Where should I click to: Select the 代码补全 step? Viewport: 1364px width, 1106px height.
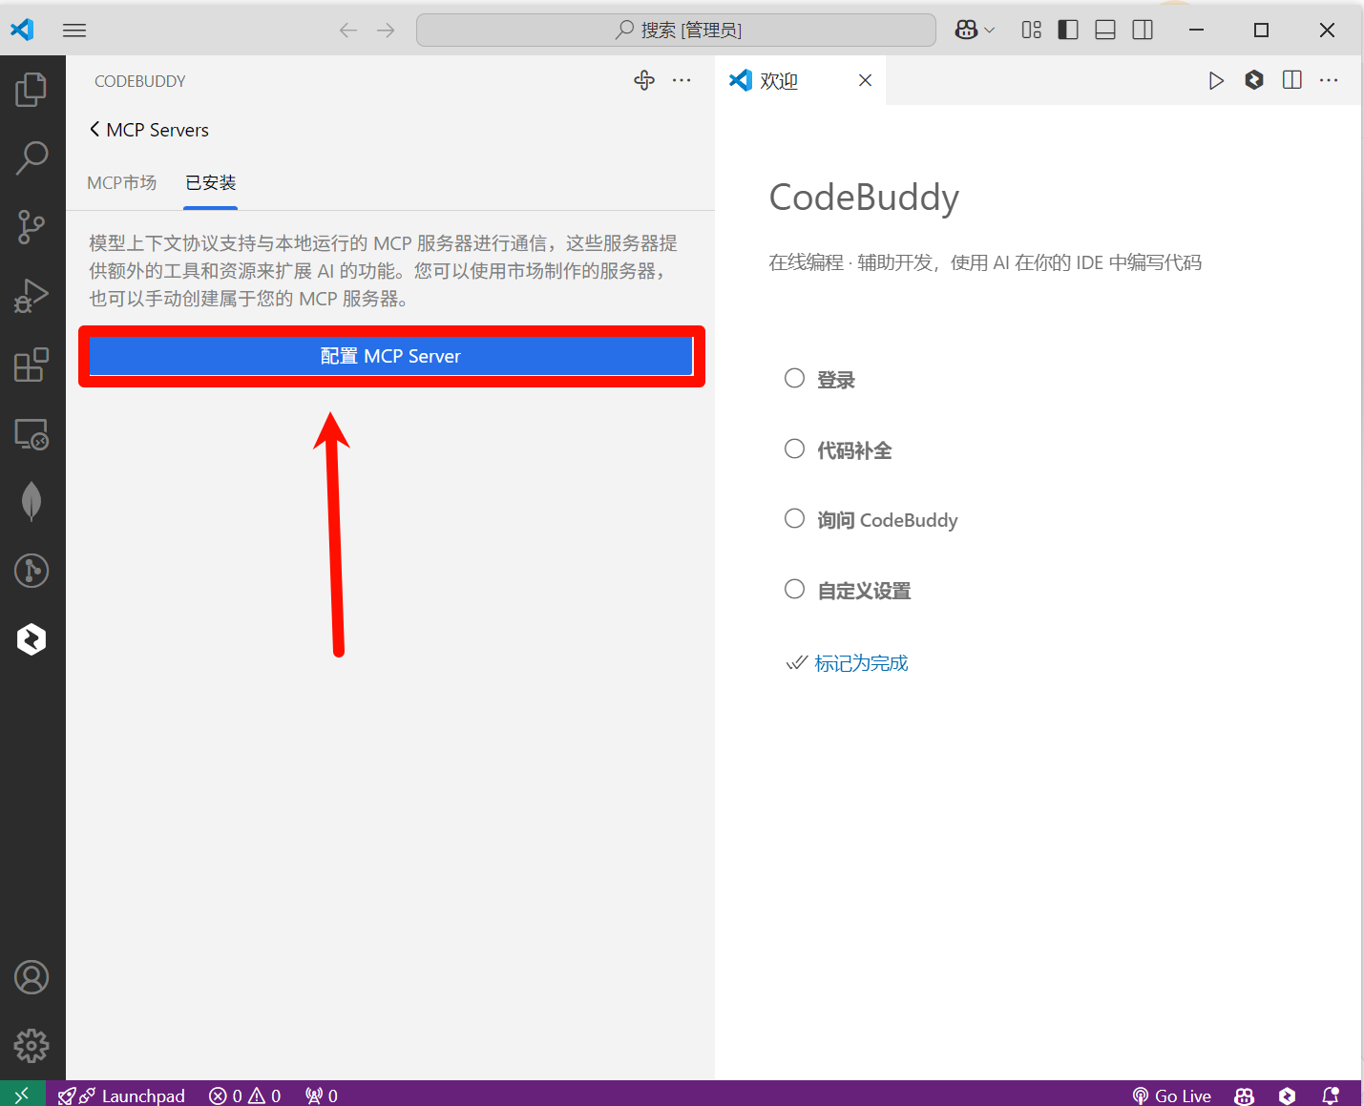click(838, 450)
